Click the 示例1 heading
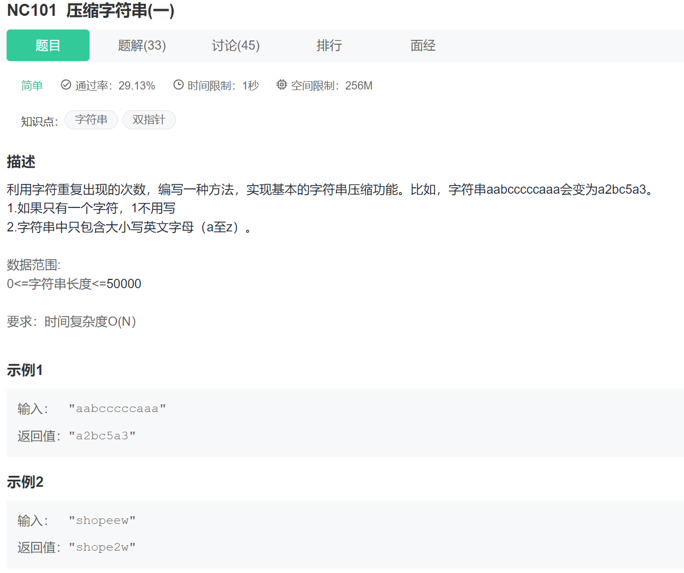Screen dimensions: 684x573 (x=25, y=370)
